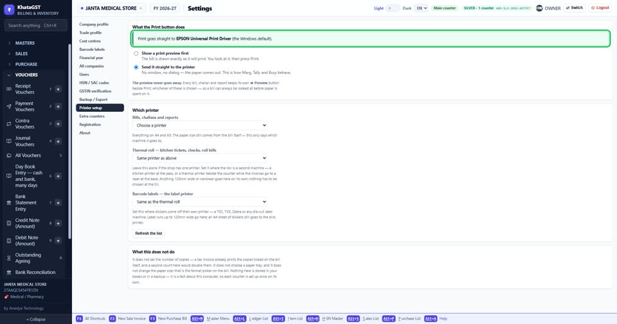
Task: Click the Refresh the list button
Action: click(148, 233)
